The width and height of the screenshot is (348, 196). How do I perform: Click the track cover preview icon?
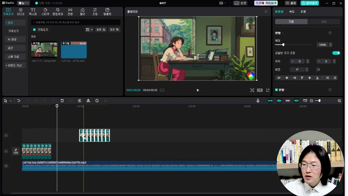point(305,101)
